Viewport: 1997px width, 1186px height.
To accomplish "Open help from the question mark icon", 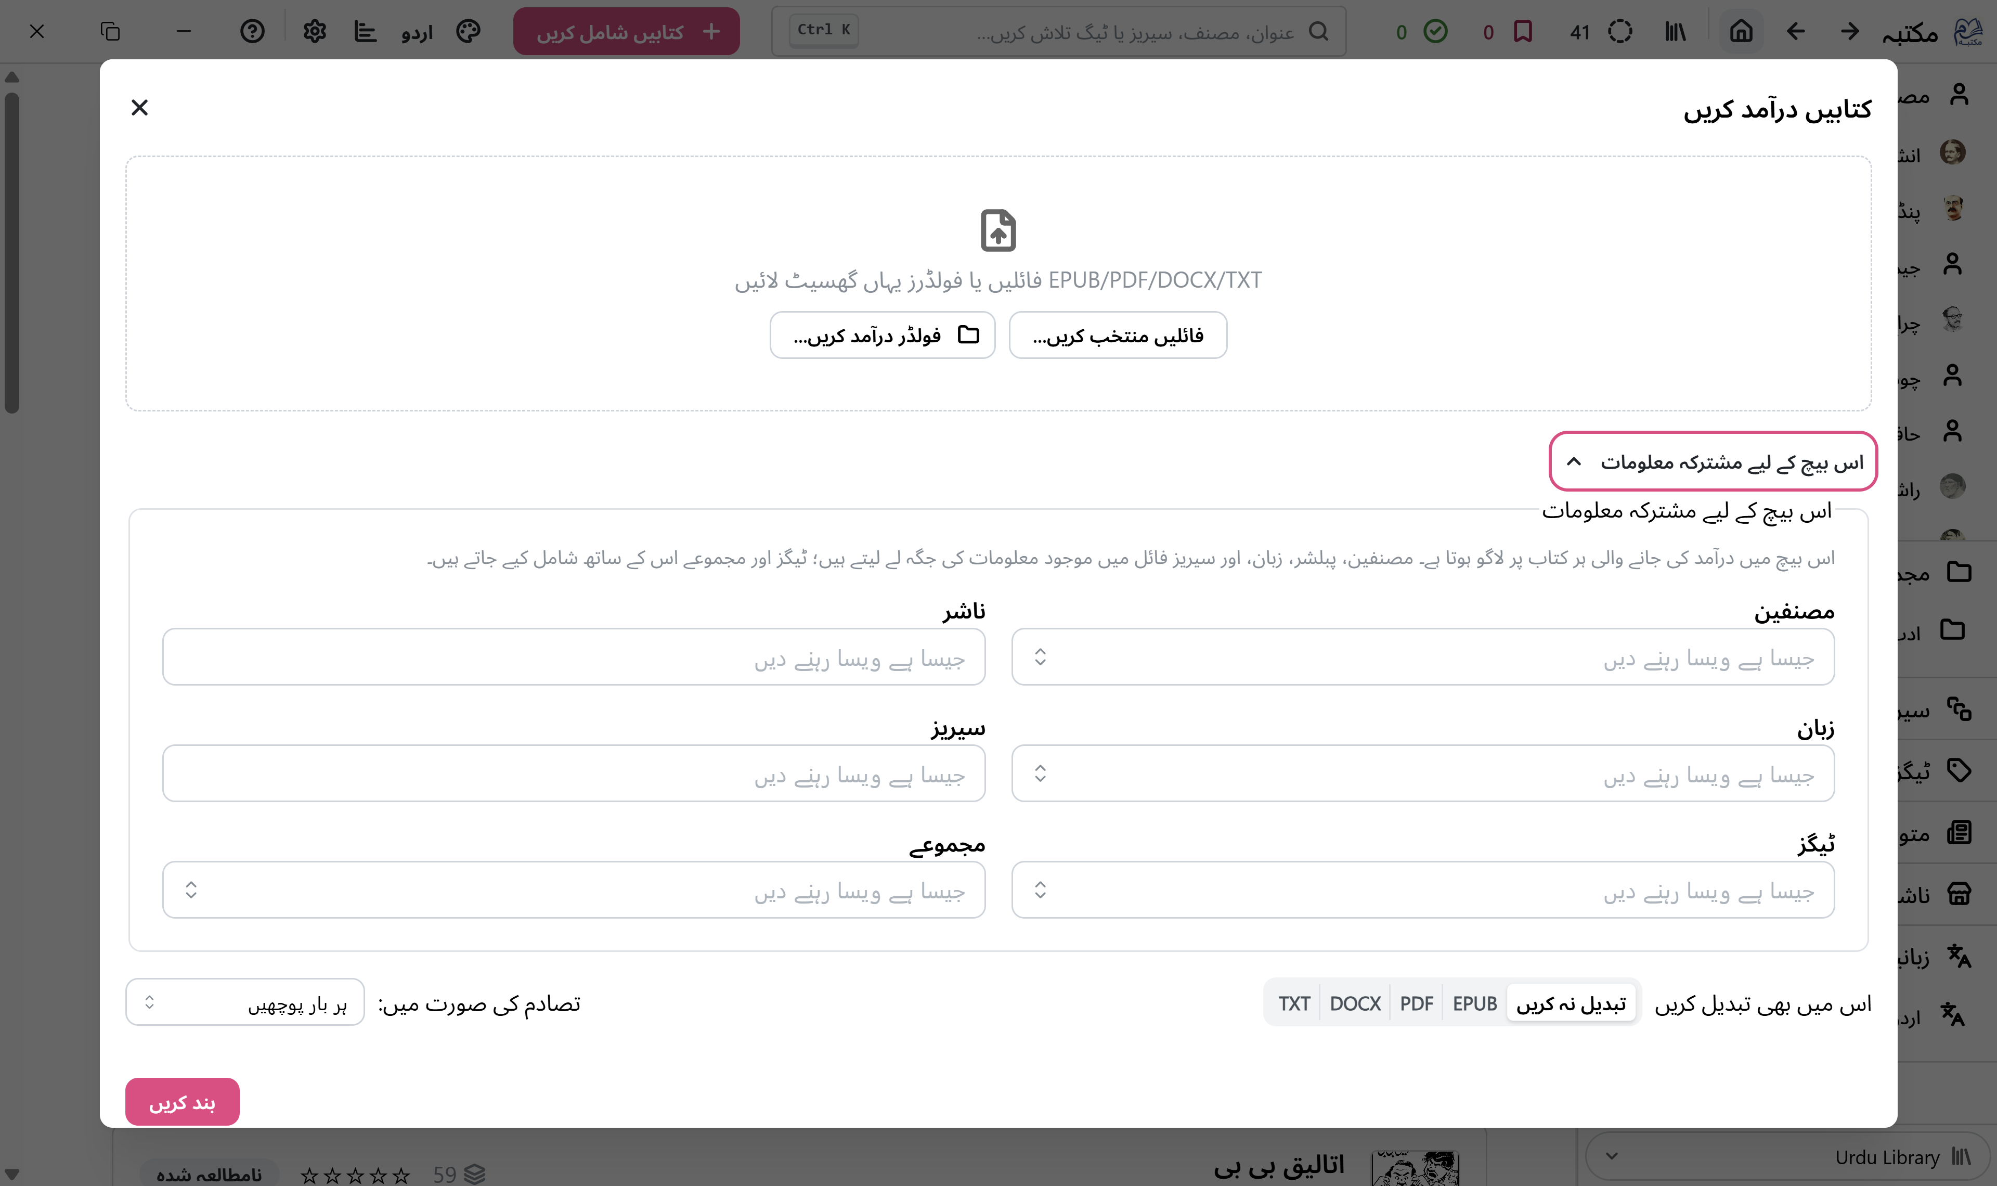I will [252, 31].
